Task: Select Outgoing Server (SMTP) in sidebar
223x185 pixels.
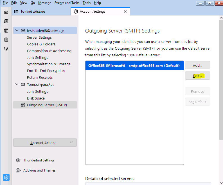Action: (x=45, y=105)
